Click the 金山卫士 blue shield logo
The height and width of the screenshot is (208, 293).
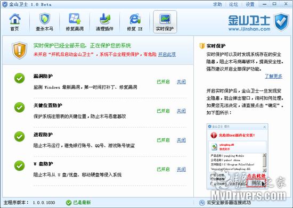click(282, 22)
